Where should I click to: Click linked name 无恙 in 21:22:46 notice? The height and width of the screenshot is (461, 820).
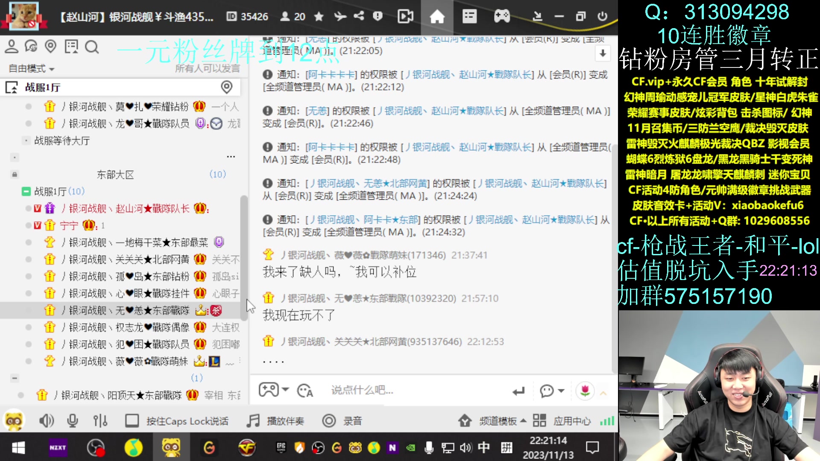[x=317, y=111]
